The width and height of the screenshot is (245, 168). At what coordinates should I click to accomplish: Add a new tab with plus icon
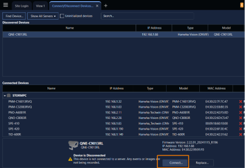click(106, 5)
